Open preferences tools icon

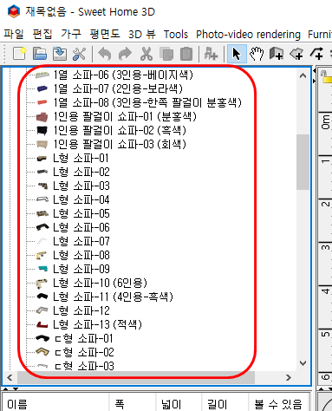[x=80, y=54]
